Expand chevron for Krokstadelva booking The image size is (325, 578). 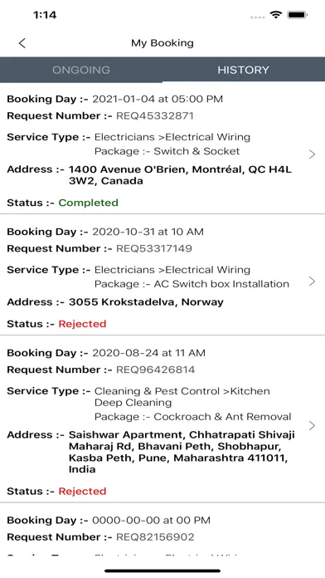312,282
